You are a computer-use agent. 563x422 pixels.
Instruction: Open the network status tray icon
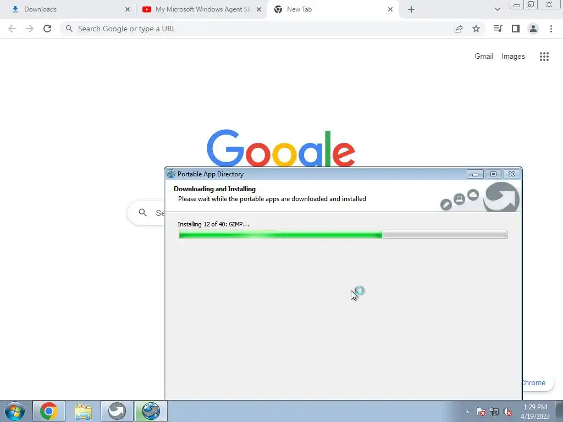[494, 412]
